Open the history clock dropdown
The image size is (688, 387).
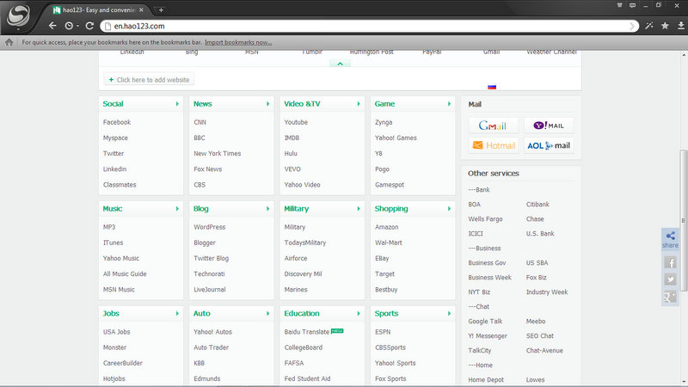coord(71,26)
